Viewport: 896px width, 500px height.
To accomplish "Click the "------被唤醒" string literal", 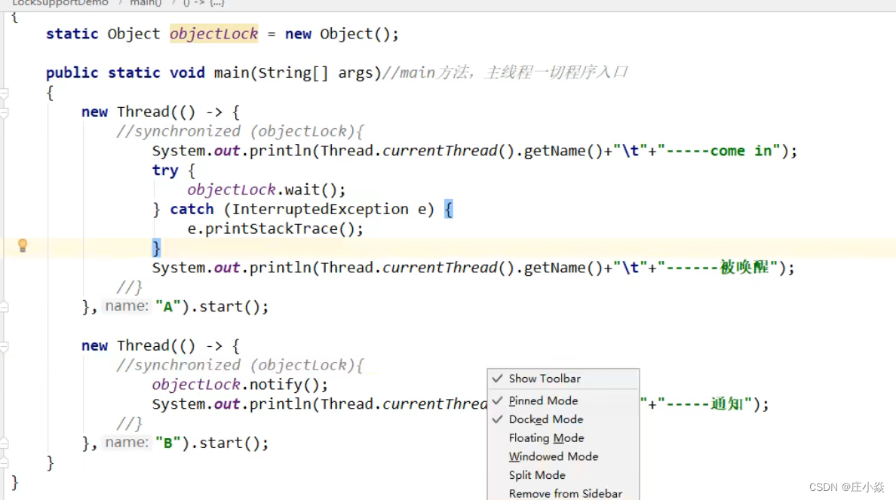I will [x=718, y=268].
